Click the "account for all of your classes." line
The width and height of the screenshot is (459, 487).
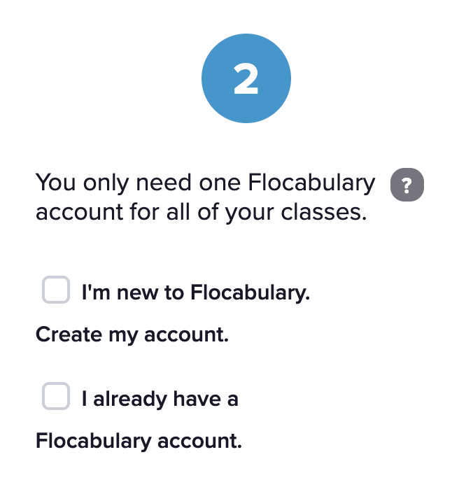tap(201, 210)
